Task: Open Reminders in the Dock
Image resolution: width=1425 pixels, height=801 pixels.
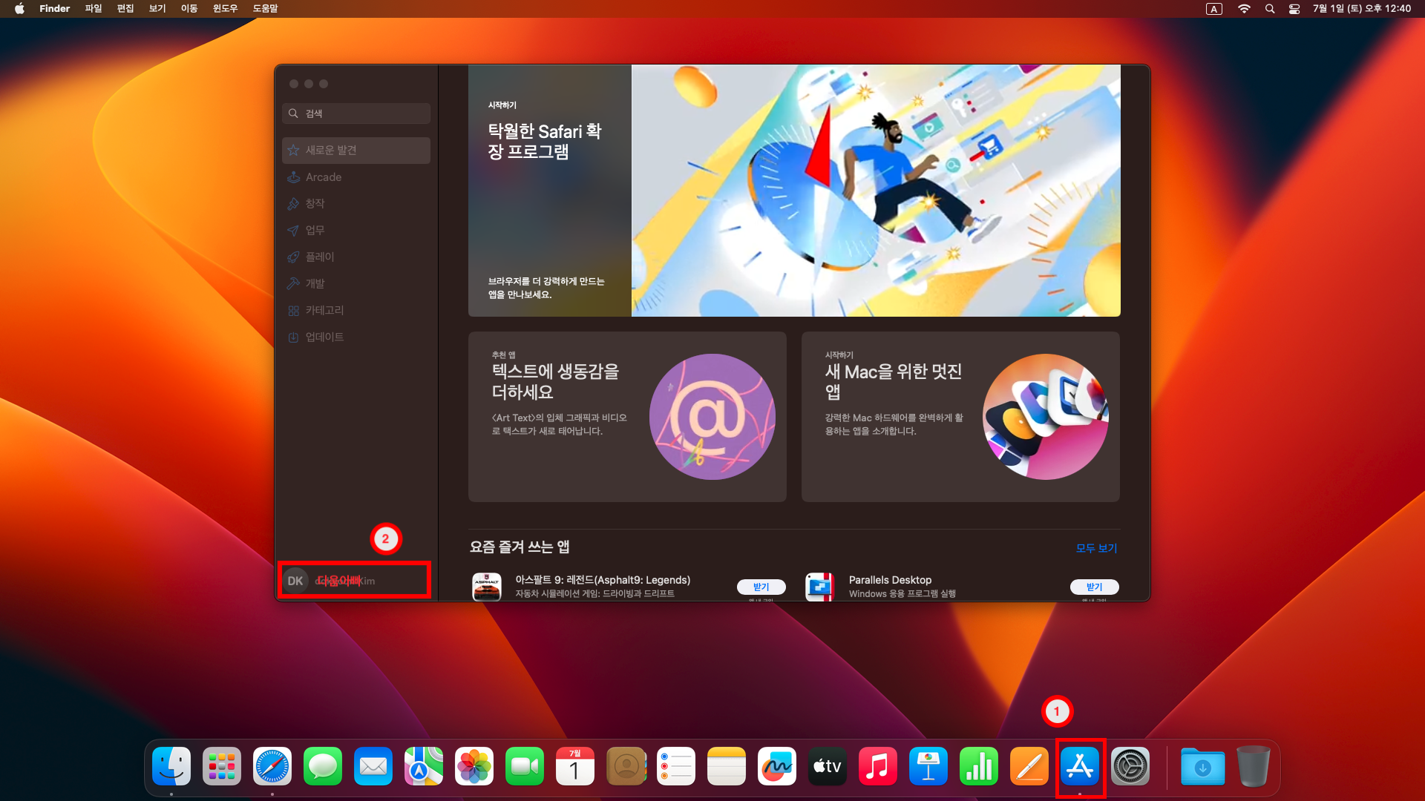Action: point(676,766)
